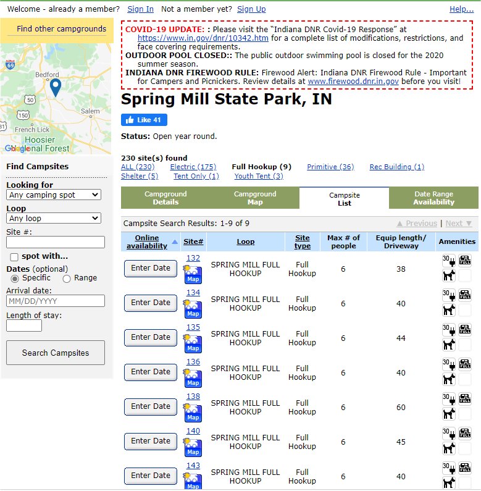This screenshot has width=481, height=491.
Task: Open the Map icon for site 135
Action: click(193, 344)
